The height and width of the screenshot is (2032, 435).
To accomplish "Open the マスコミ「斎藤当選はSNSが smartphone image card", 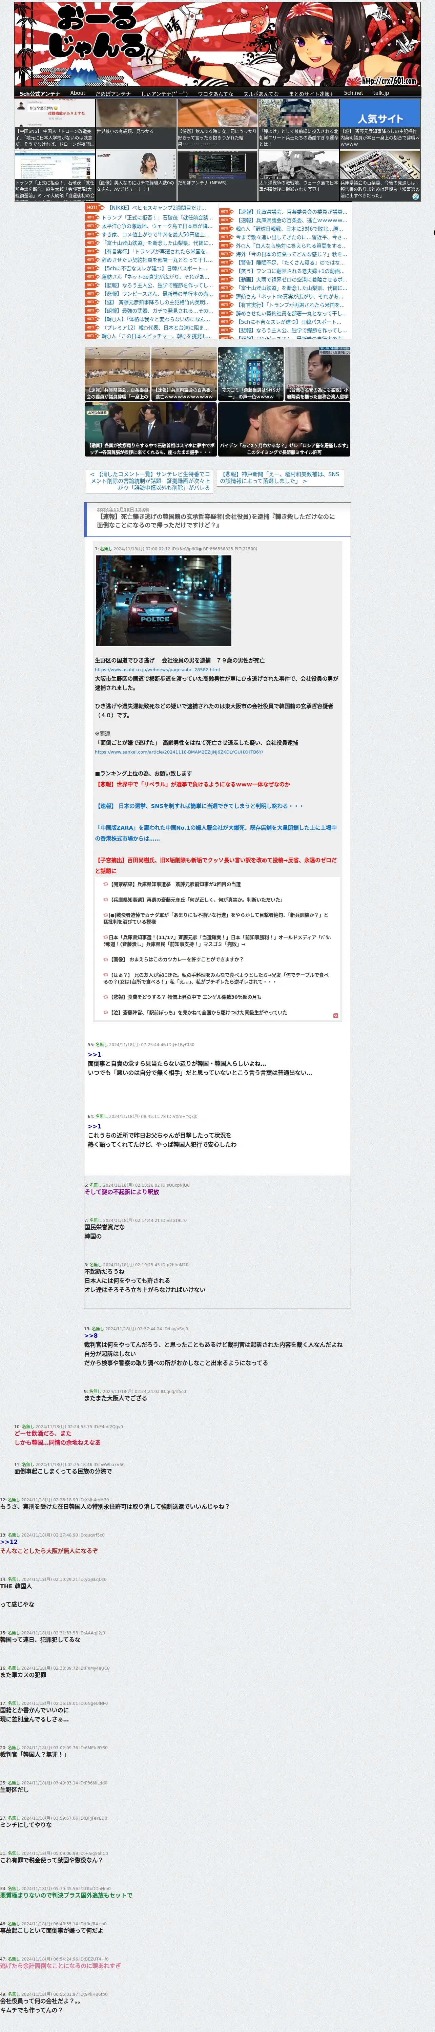I will coord(250,373).
